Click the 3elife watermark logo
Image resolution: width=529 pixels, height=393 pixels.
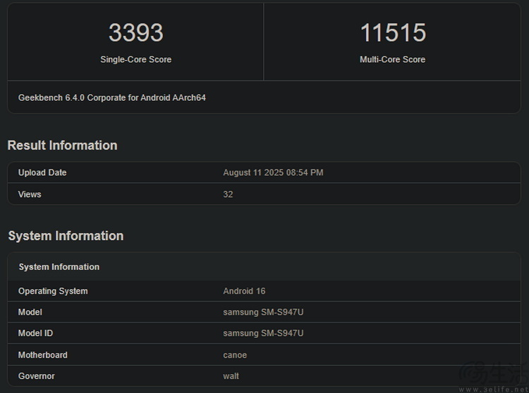click(x=494, y=377)
